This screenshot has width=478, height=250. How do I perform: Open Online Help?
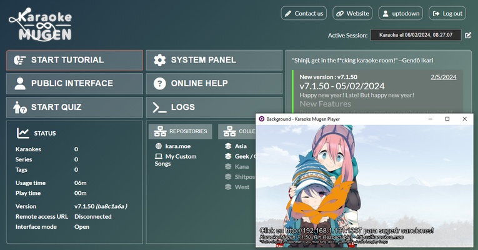coord(214,84)
